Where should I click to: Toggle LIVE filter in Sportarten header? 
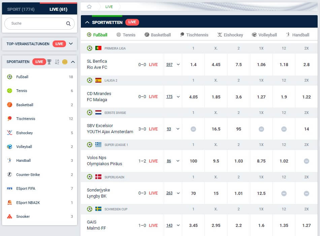point(39,62)
